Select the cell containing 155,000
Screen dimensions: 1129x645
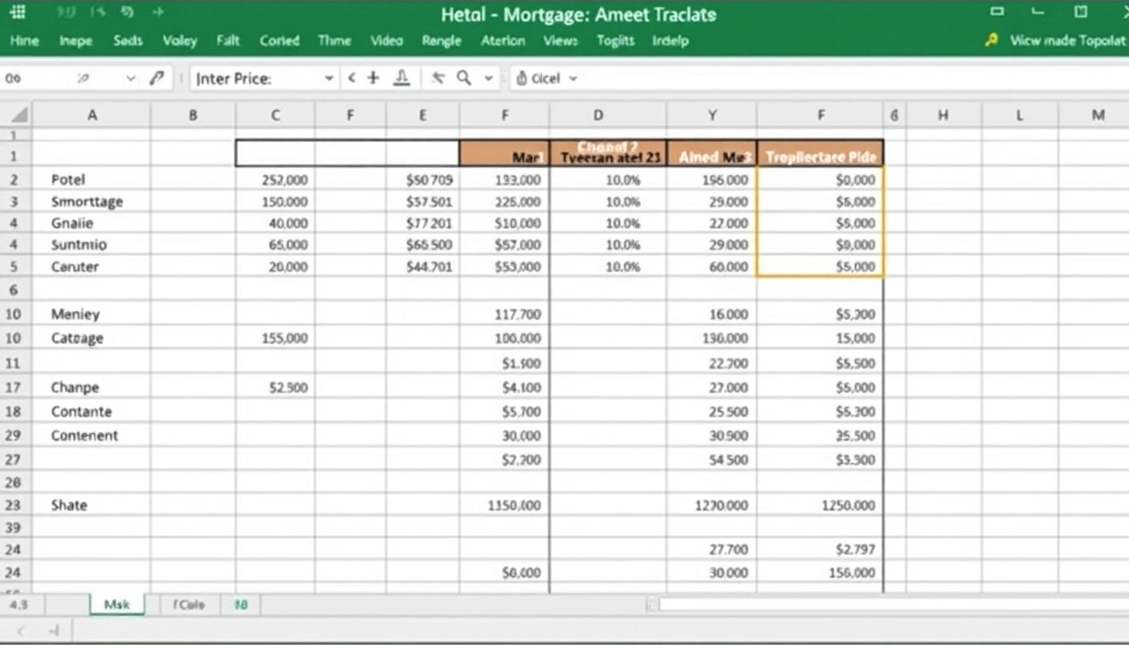(x=276, y=338)
